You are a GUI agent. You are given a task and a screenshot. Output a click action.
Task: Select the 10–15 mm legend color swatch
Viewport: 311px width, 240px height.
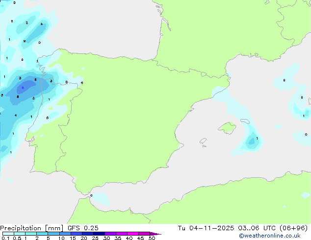(x=65, y=234)
